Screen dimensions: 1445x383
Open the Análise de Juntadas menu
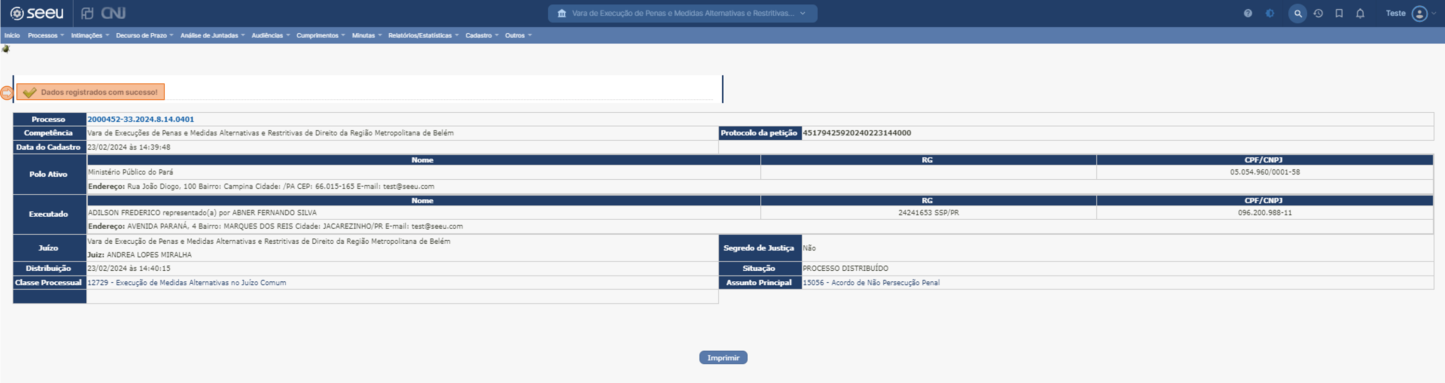click(x=212, y=35)
